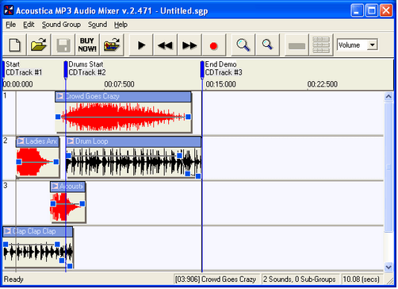
Task: Open the Volume dropdown arrow
Action: tap(373, 44)
